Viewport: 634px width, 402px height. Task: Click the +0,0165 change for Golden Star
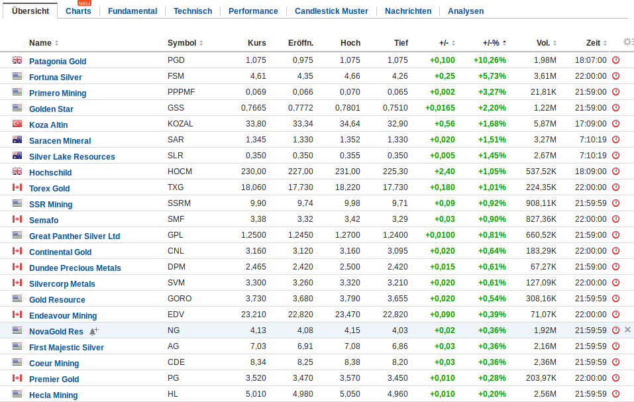tap(440, 108)
